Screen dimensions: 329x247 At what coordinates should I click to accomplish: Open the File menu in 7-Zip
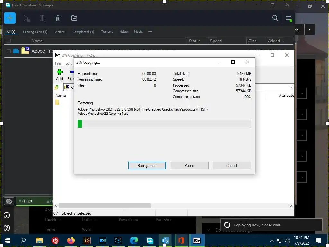pyautogui.click(x=58, y=63)
